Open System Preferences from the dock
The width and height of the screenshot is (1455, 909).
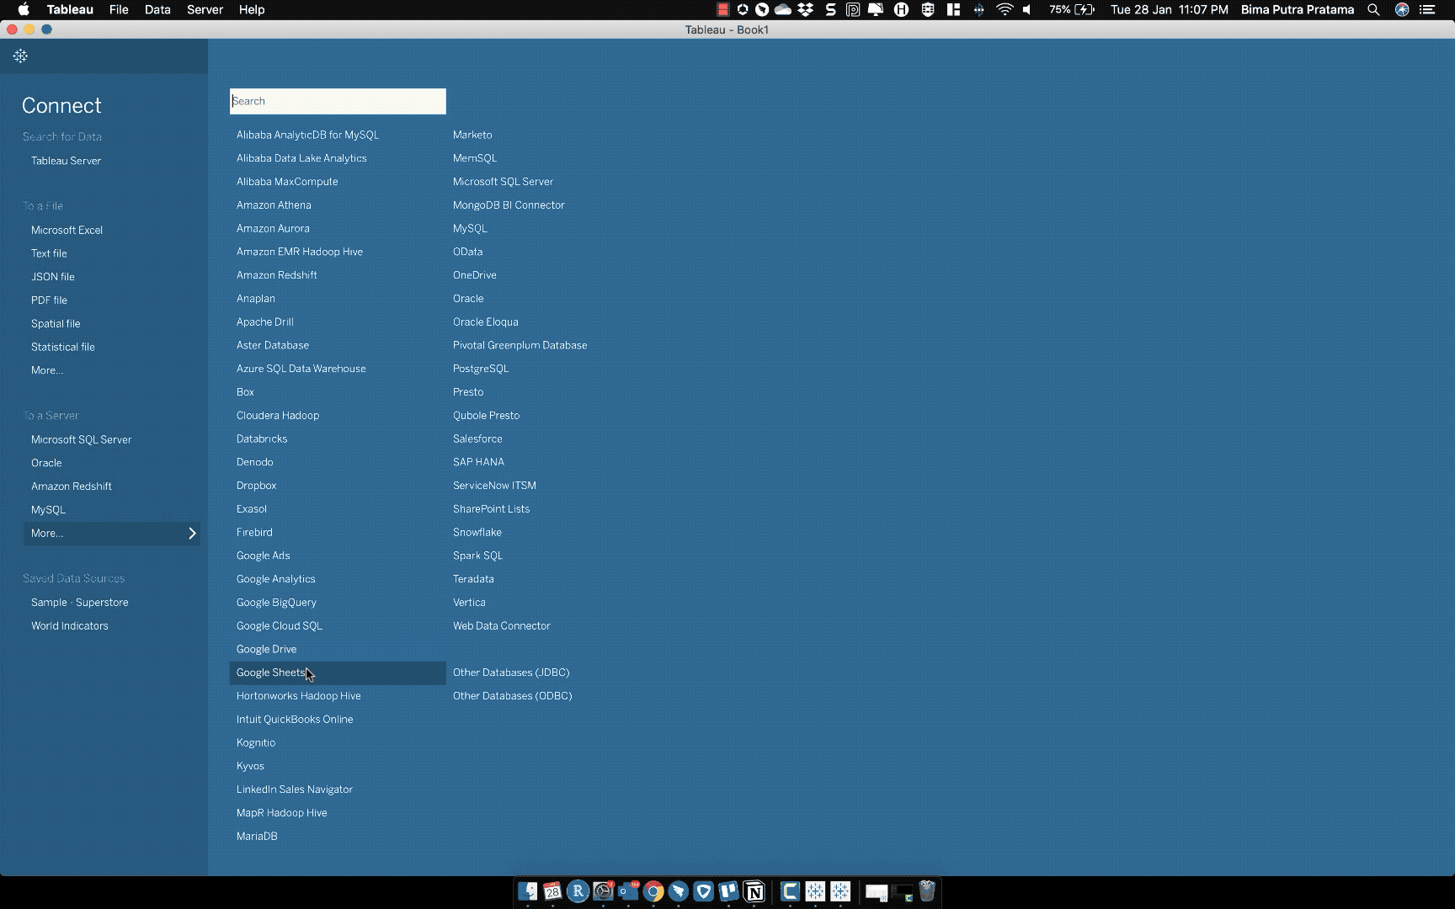click(x=603, y=891)
